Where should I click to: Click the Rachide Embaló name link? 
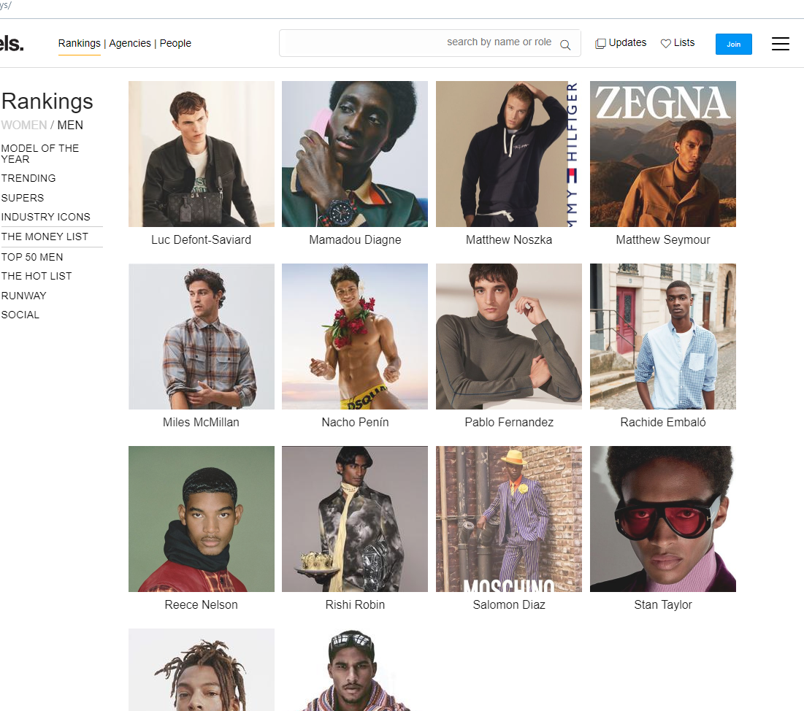(662, 423)
